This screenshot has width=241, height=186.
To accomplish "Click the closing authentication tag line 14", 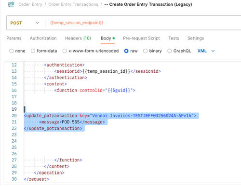I will tap(66, 78).
